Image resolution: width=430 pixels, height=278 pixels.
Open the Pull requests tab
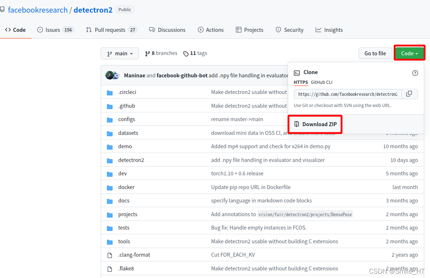pyautogui.click(x=111, y=30)
